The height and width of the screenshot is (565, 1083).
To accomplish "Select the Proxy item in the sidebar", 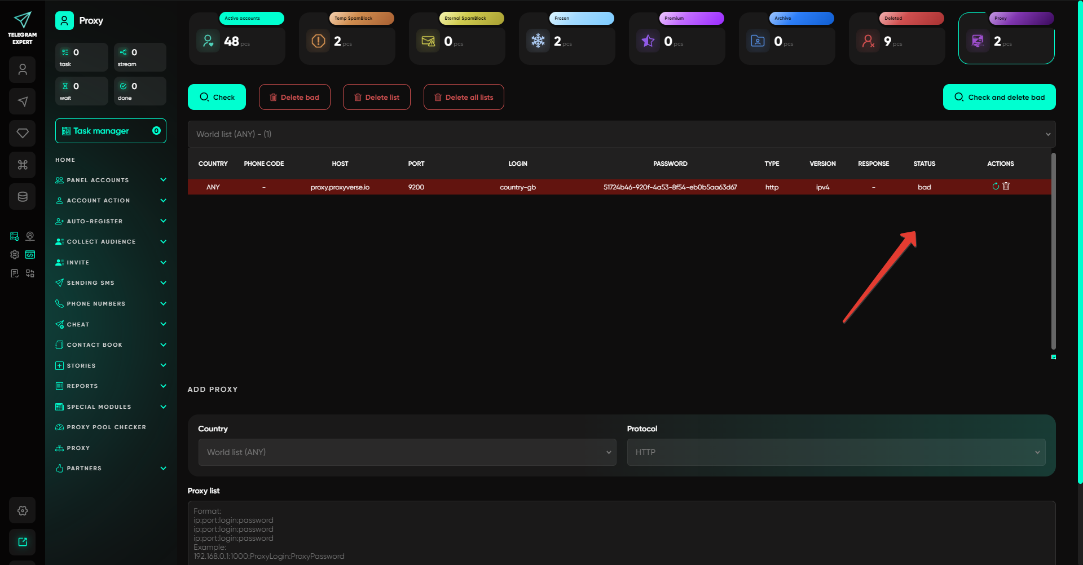I will [73, 448].
